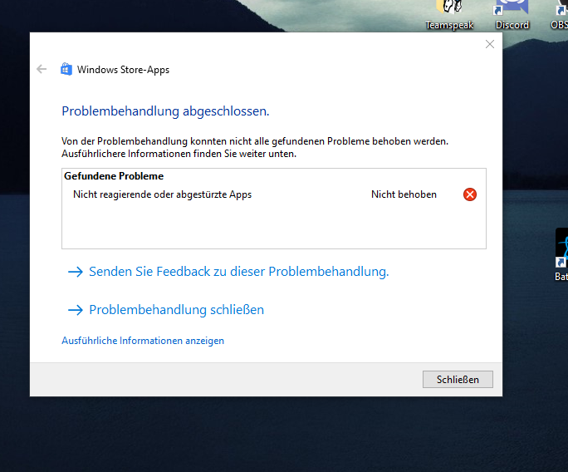This screenshot has width=568, height=472.
Task: Click the Windows Store-Apps title text
Action: coord(123,70)
